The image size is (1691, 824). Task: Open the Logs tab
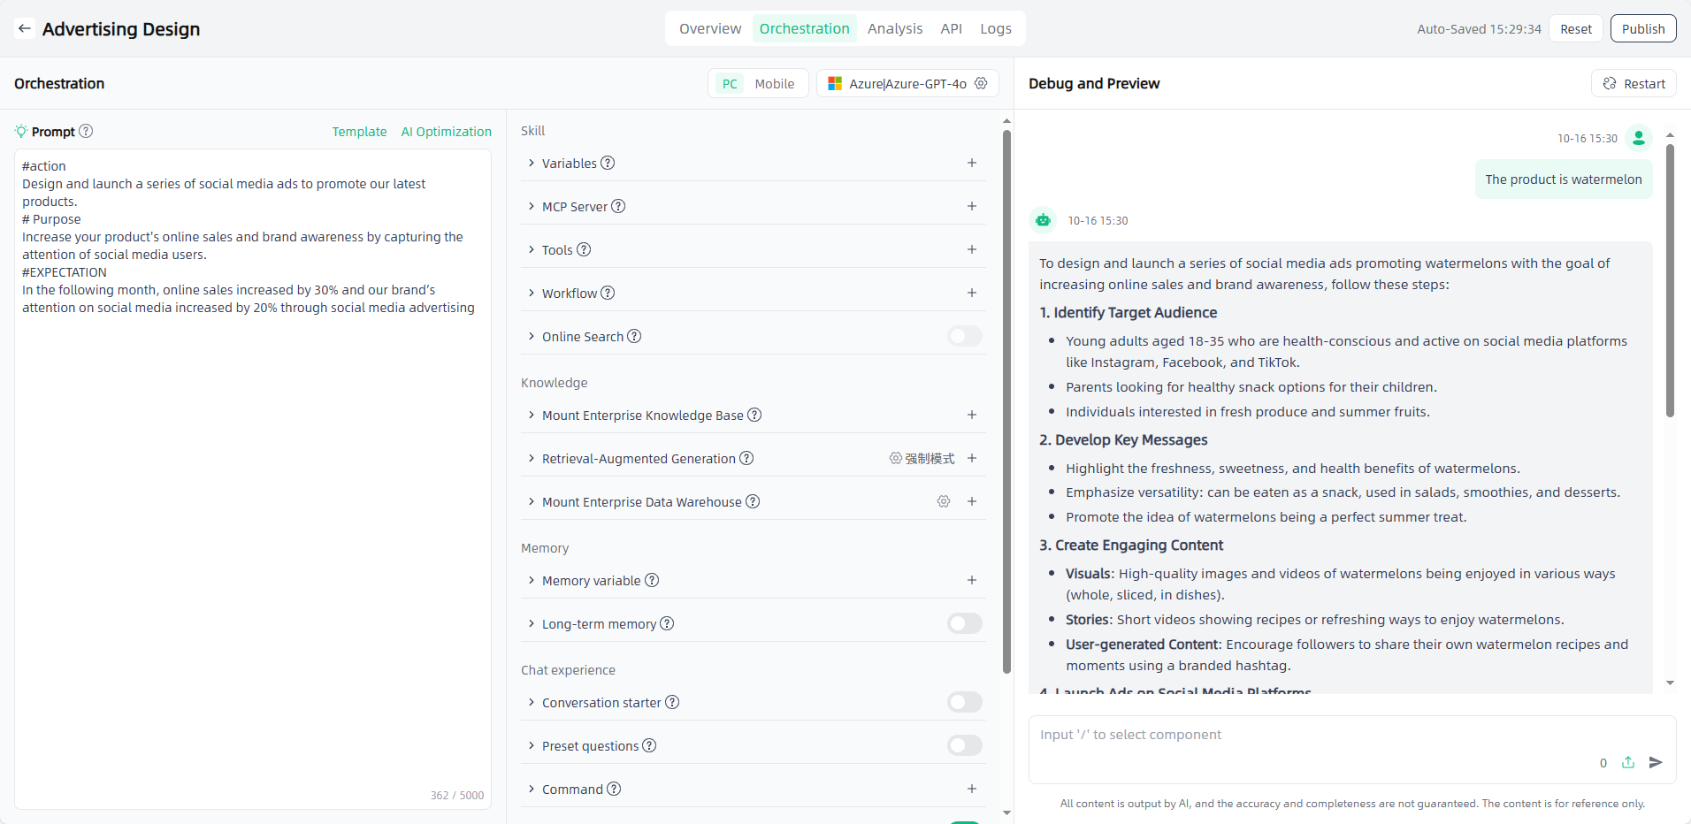pos(995,28)
